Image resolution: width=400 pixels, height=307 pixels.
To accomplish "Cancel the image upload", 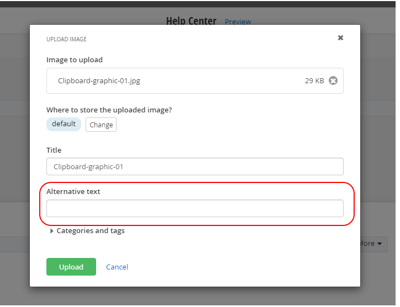I will (x=117, y=267).
